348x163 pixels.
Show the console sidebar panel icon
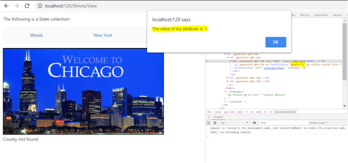pos(209,123)
